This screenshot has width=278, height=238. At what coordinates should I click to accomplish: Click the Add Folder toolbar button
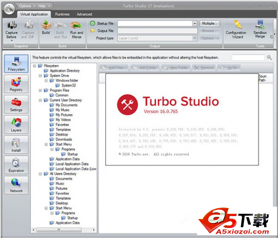(x=145, y=68)
